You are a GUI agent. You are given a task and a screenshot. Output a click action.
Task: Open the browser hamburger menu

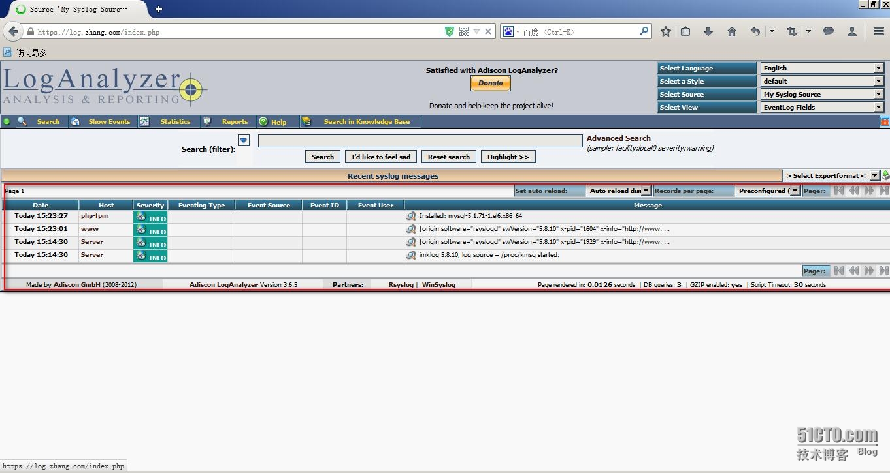[x=879, y=31]
